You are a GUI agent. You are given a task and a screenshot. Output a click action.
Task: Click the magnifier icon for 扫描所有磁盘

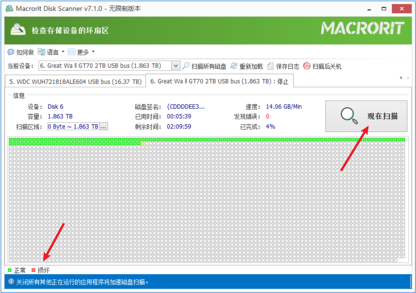pyautogui.click(x=186, y=66)
